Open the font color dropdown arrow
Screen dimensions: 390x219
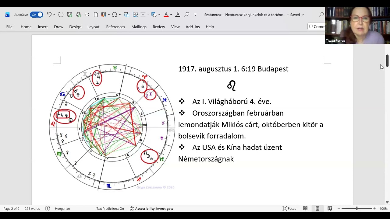click(171, 15)
